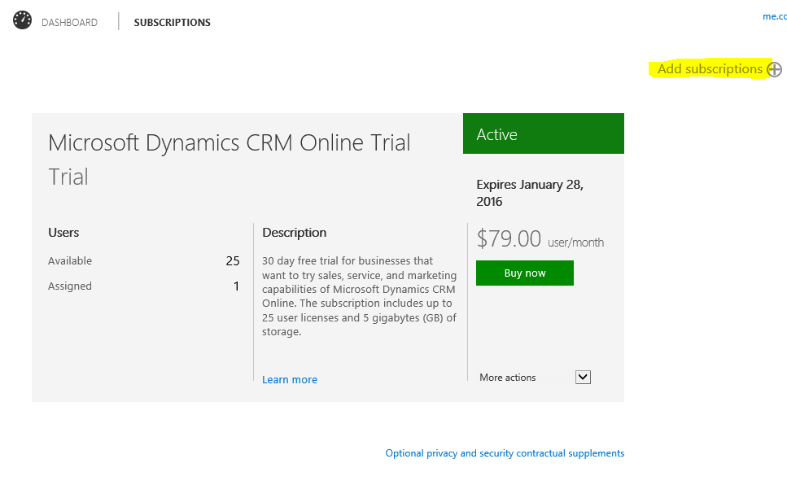Click the $79.00 user/month price
The width and height of the screenshot is (787, 485).
(540, 239)
